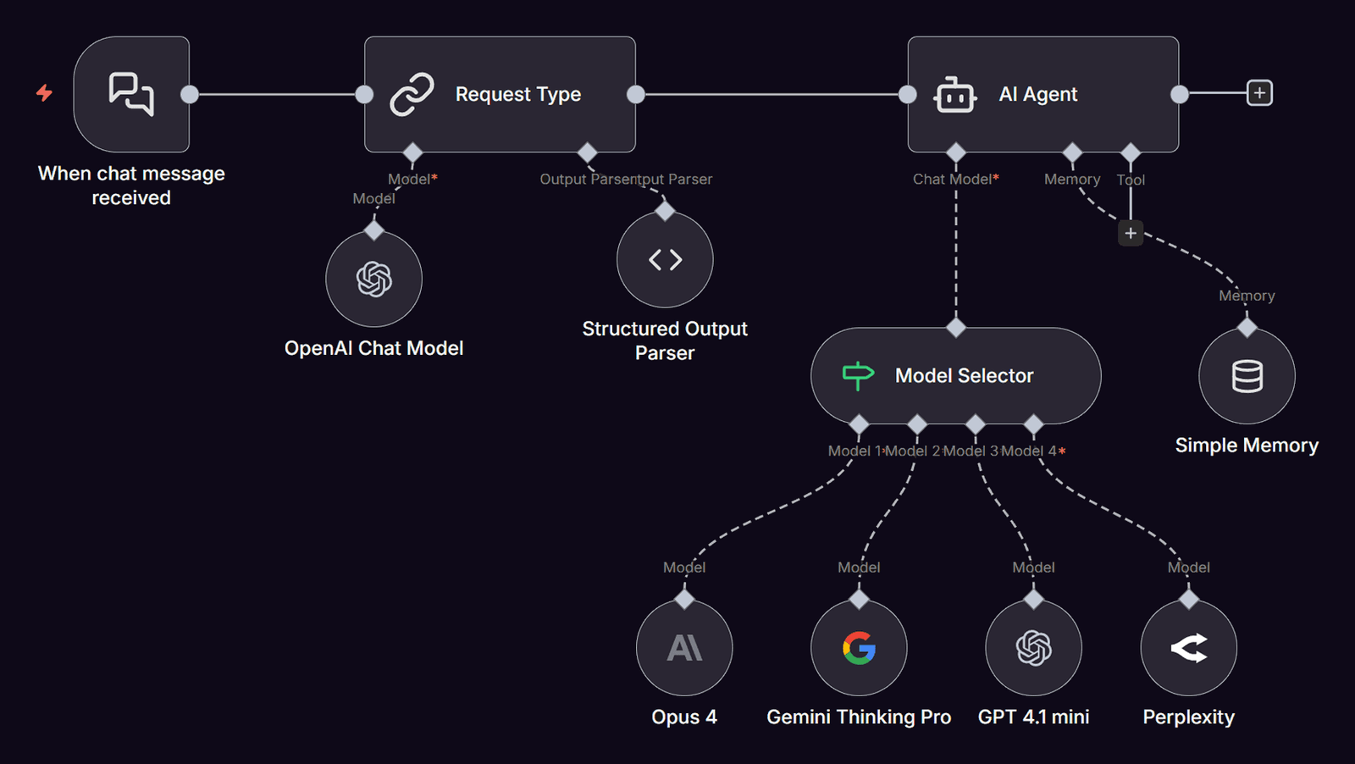Click the Model 1 connector on Model Selector
The width and height of the screenshot is (1355, 764).
[859, 424]
